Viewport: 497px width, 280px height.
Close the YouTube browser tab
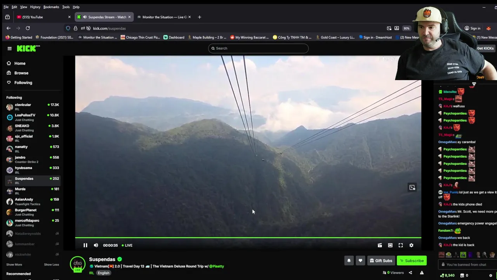69,17
